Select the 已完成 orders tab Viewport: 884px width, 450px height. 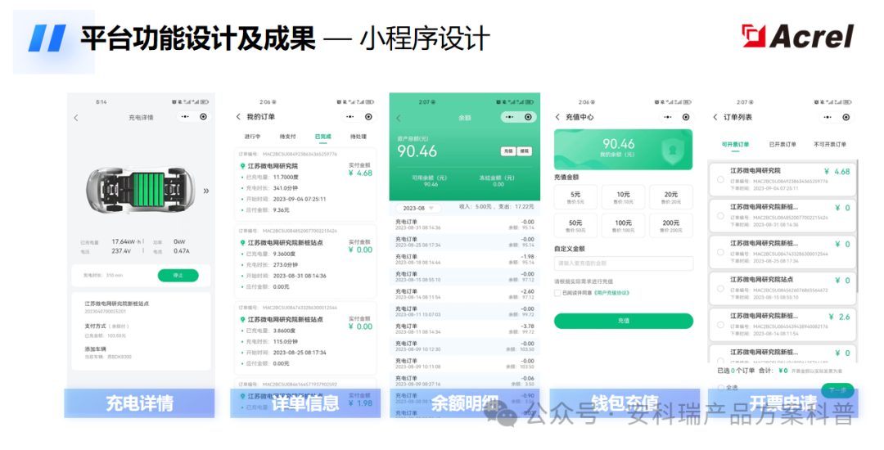(x=323, y=137)
